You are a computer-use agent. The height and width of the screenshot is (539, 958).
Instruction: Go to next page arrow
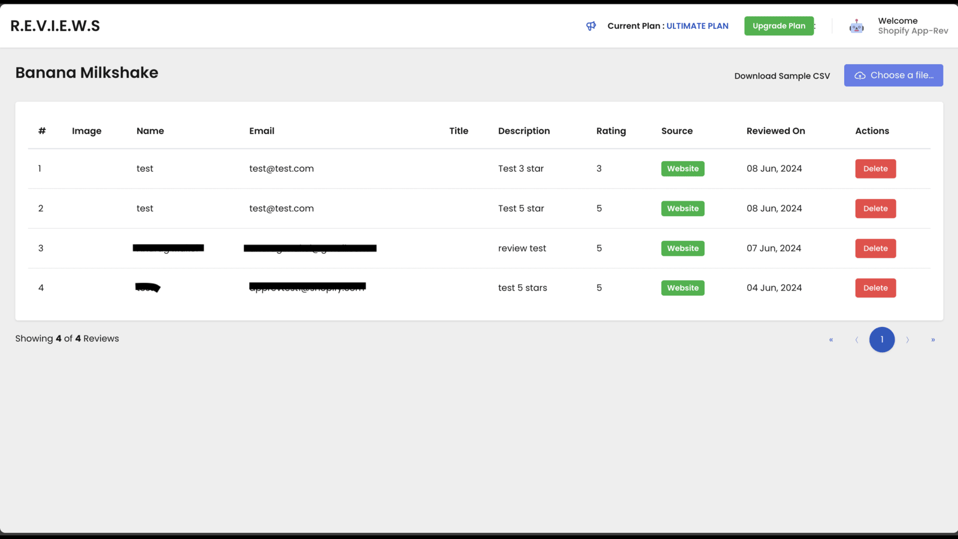click(908, 340)
